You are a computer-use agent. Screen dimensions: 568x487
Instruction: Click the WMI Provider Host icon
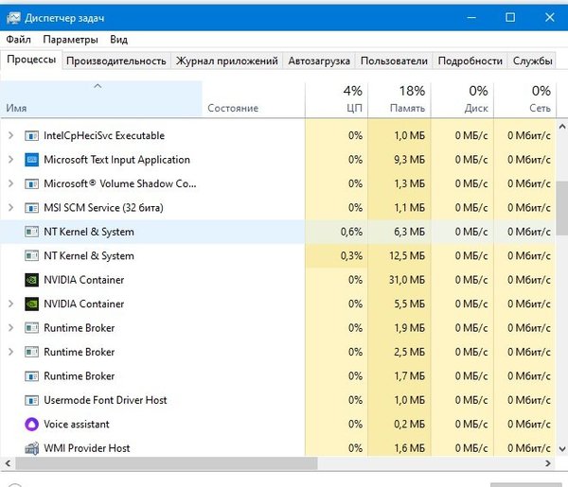tap(29, 448)
